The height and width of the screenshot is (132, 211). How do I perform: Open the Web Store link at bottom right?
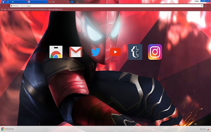pos(203,129)
